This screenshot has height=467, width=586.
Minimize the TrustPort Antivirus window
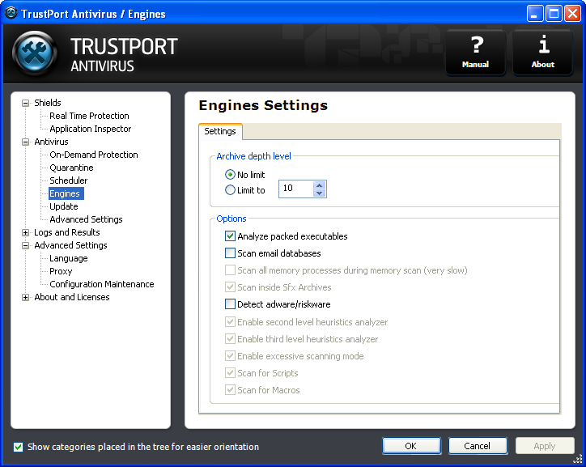[x=535, y=14]
